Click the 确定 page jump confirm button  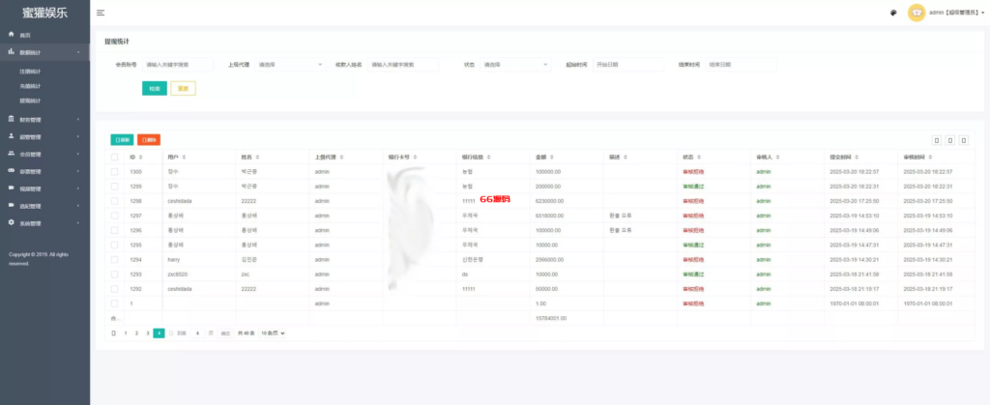click(224, 333)
